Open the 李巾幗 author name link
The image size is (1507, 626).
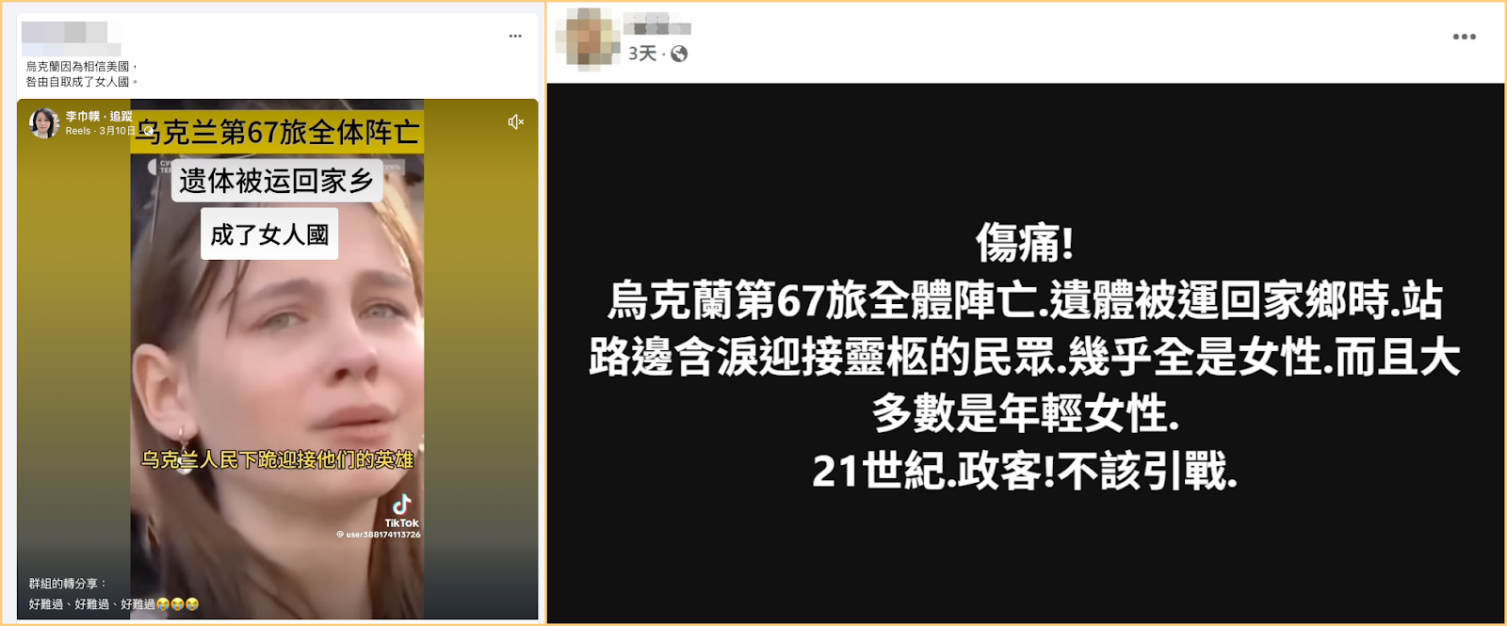pyautogui.click(x=83, y=117)
